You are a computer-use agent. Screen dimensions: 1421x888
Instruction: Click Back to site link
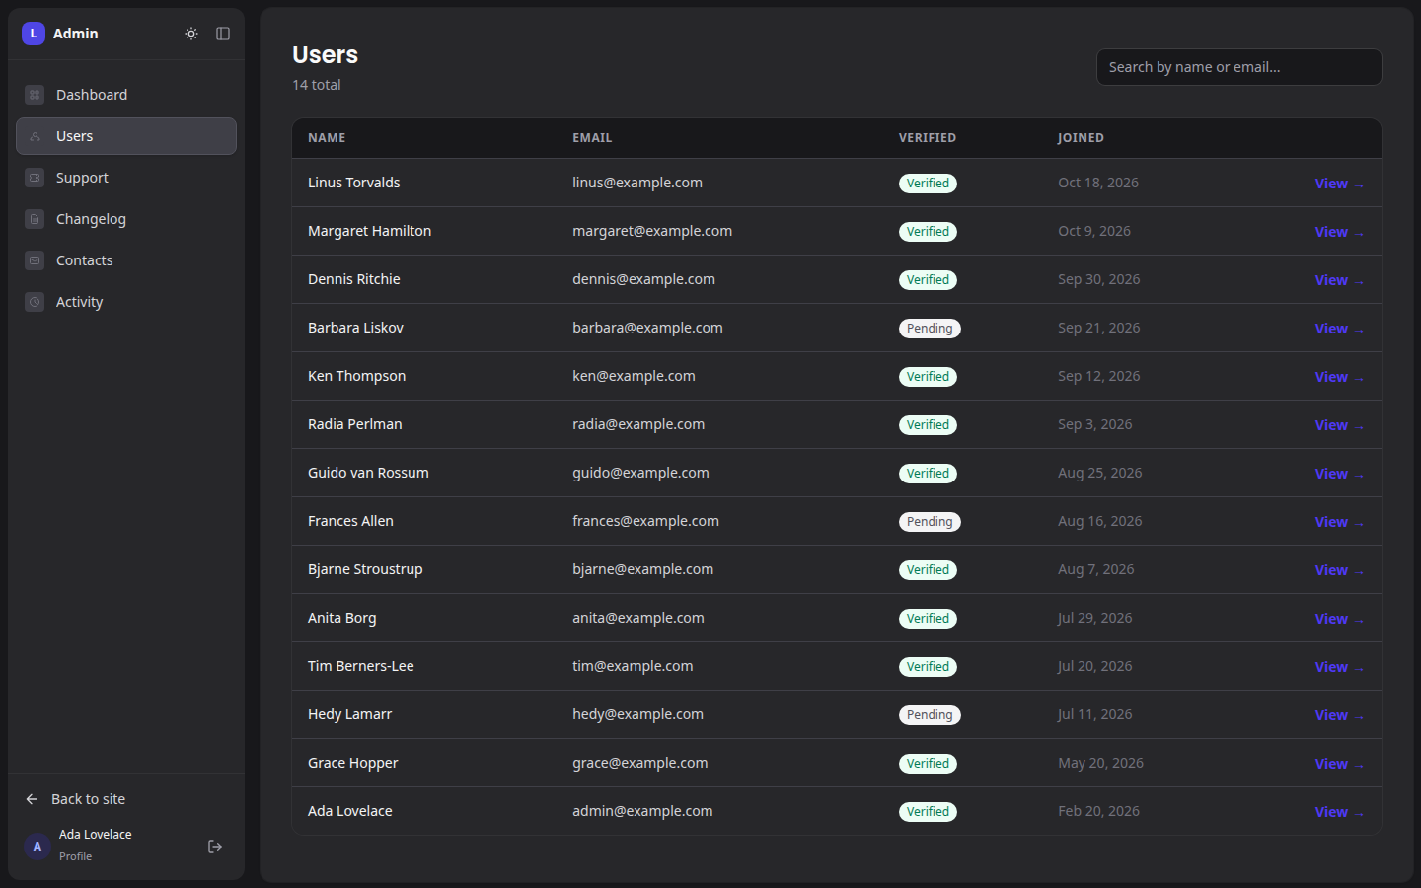pos(126,799)
